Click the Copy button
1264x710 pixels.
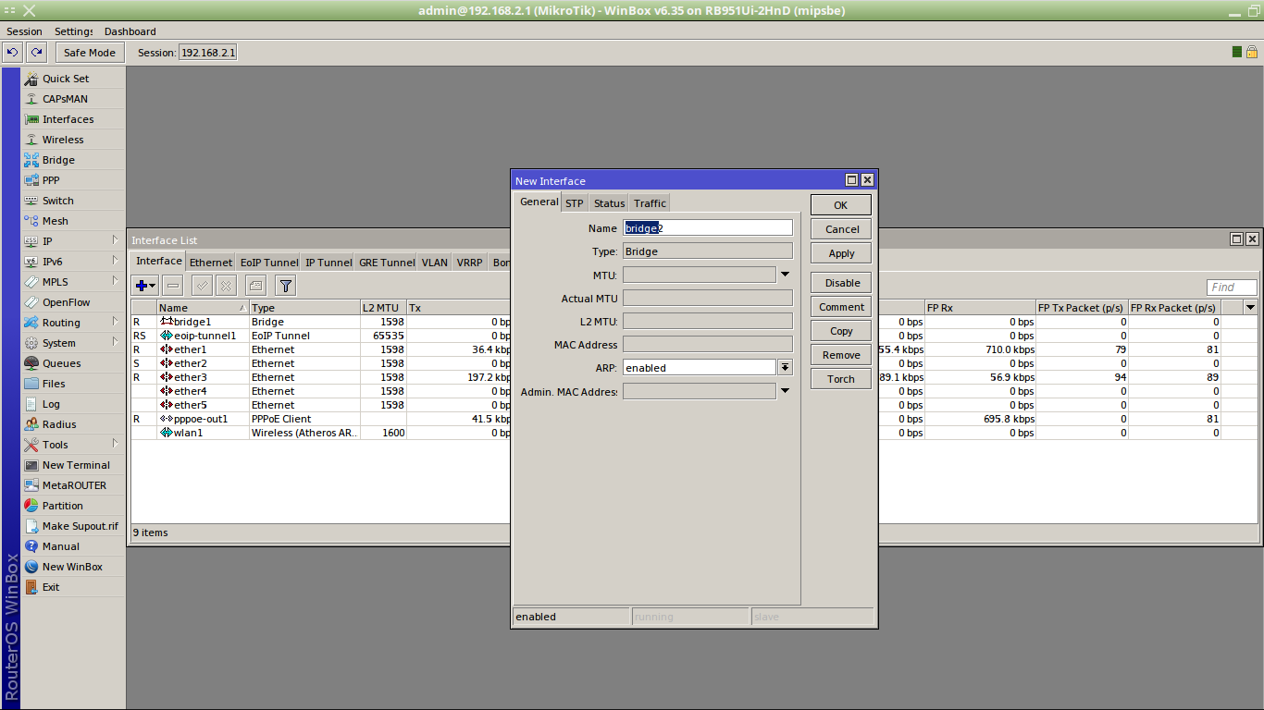coord(841,331)
